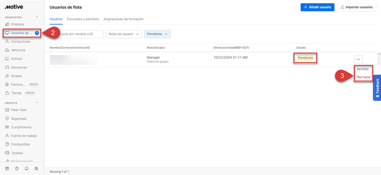
Task: Click the search by name or ID field
Action: pyautogui.click(x=80, y=34)
